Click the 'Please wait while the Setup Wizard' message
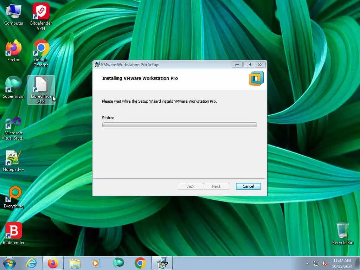 [x=159, y=101]
